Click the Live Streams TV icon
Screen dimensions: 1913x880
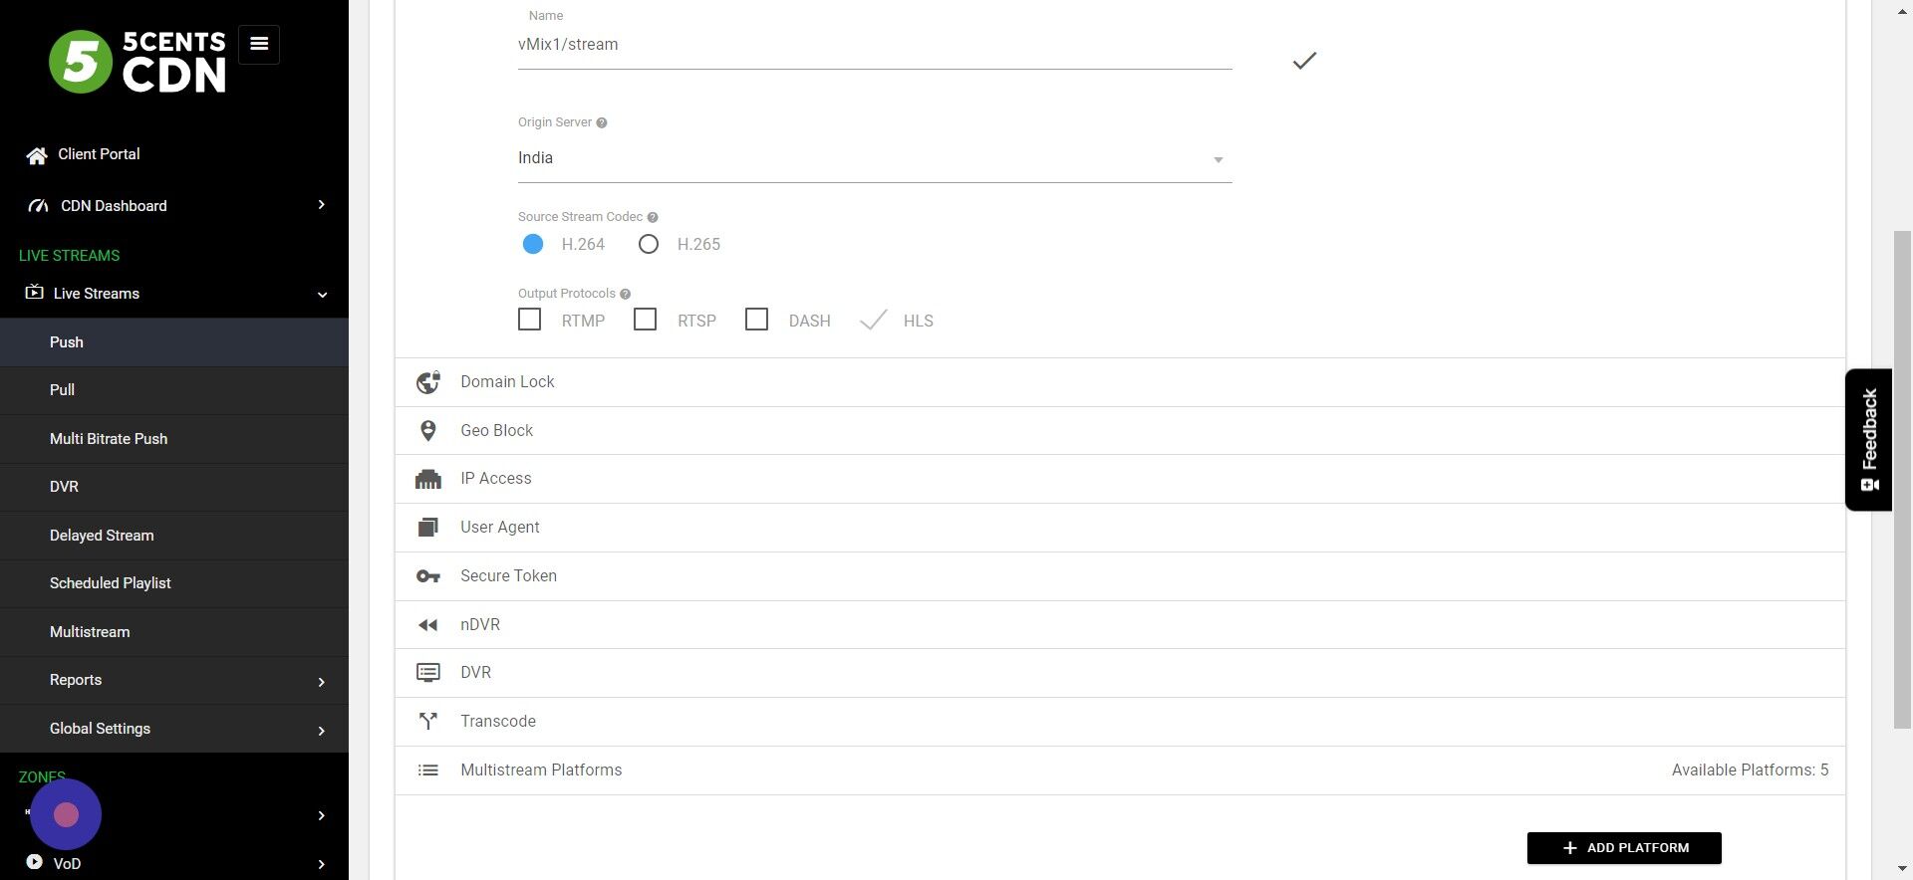pos(34,293)
